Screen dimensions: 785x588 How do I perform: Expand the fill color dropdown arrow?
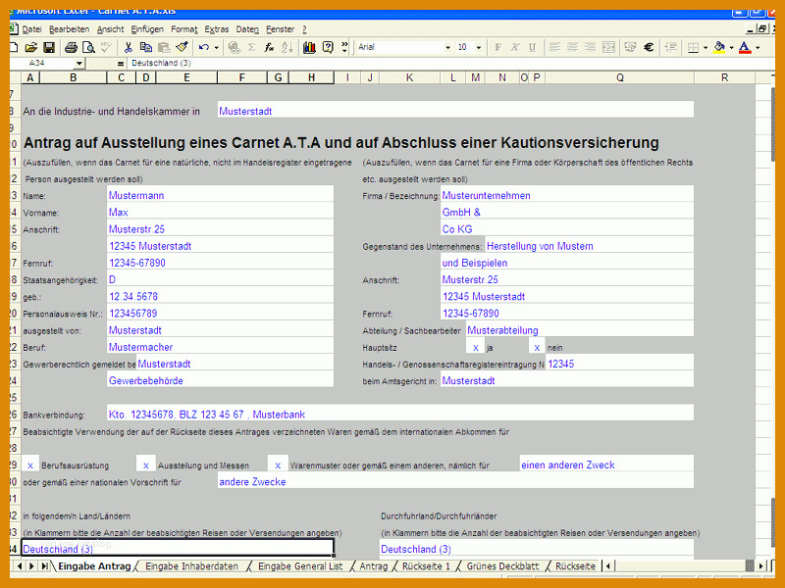click(x=731, y=48)
